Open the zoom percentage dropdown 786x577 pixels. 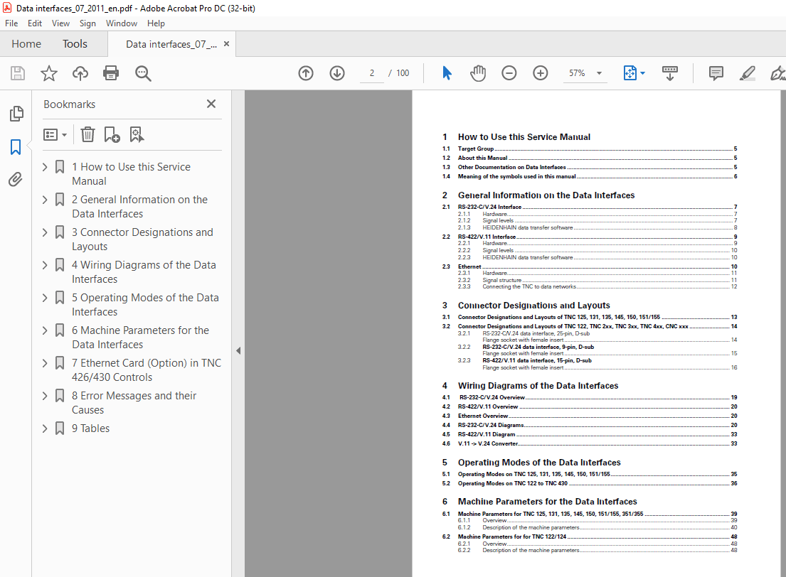pyautogui.click(x=598, y=72)
